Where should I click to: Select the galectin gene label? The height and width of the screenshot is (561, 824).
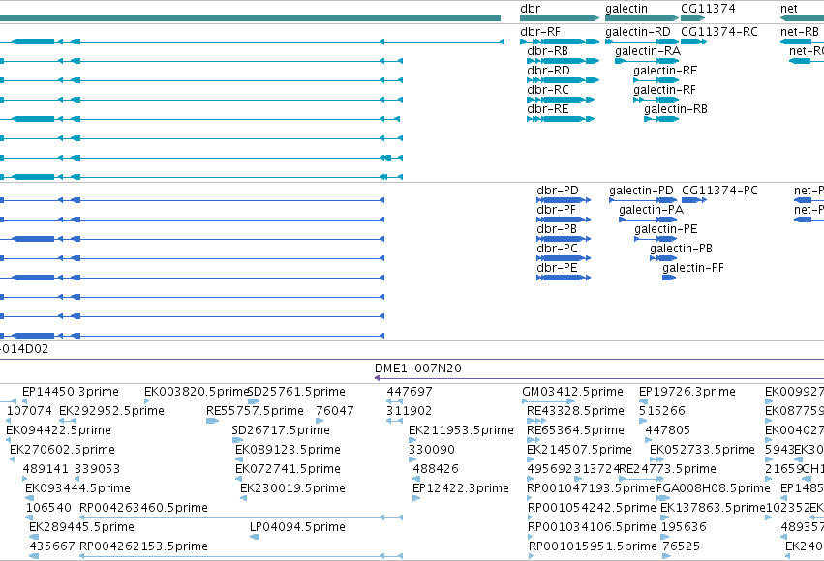[x=626, y=9]
